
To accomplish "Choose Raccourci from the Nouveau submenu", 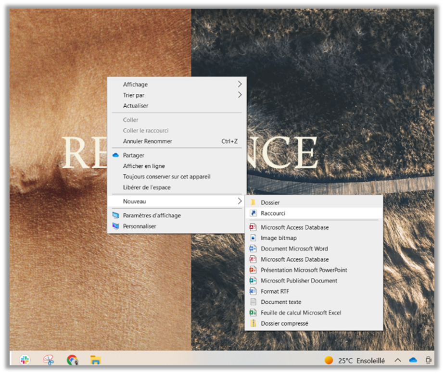I will [x=273, y=213].
